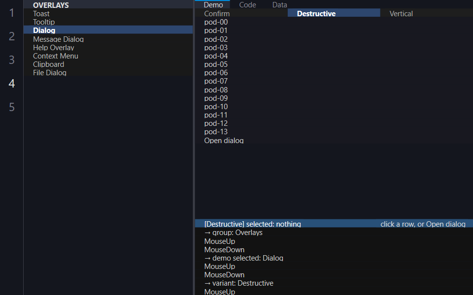The image size is (473, 295).
Task: Click the '[Destructive] selected: nothing' status text
Action: point(252,224)
